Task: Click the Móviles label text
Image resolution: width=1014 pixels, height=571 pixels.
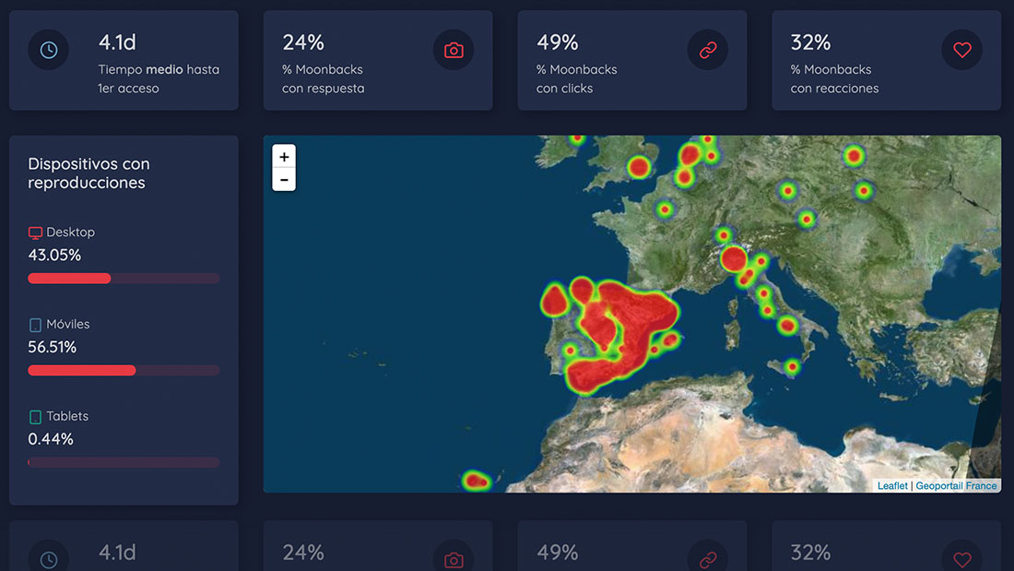Action: [68, 324]
